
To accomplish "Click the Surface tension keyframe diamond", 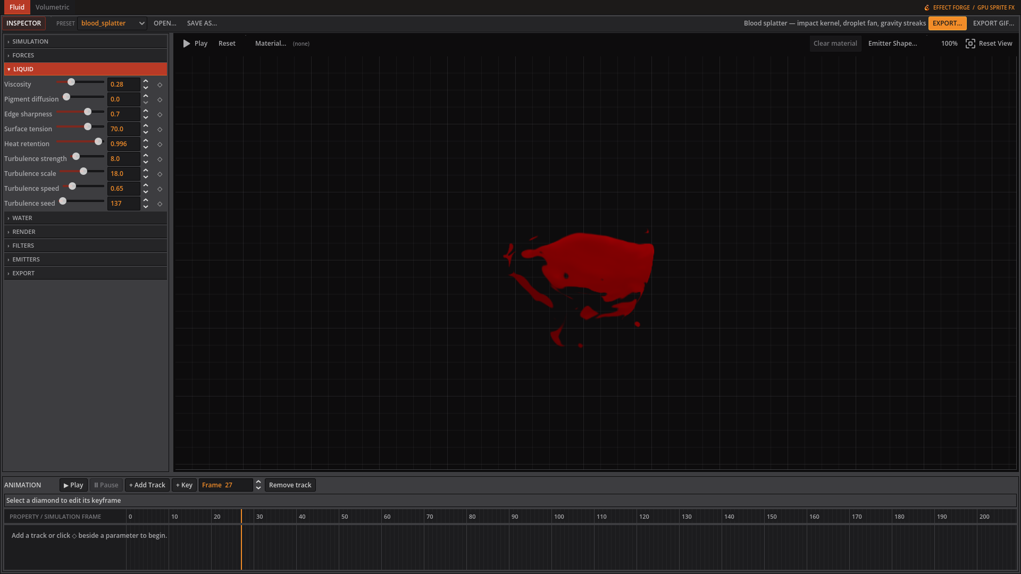I will (x=160, y=129).
